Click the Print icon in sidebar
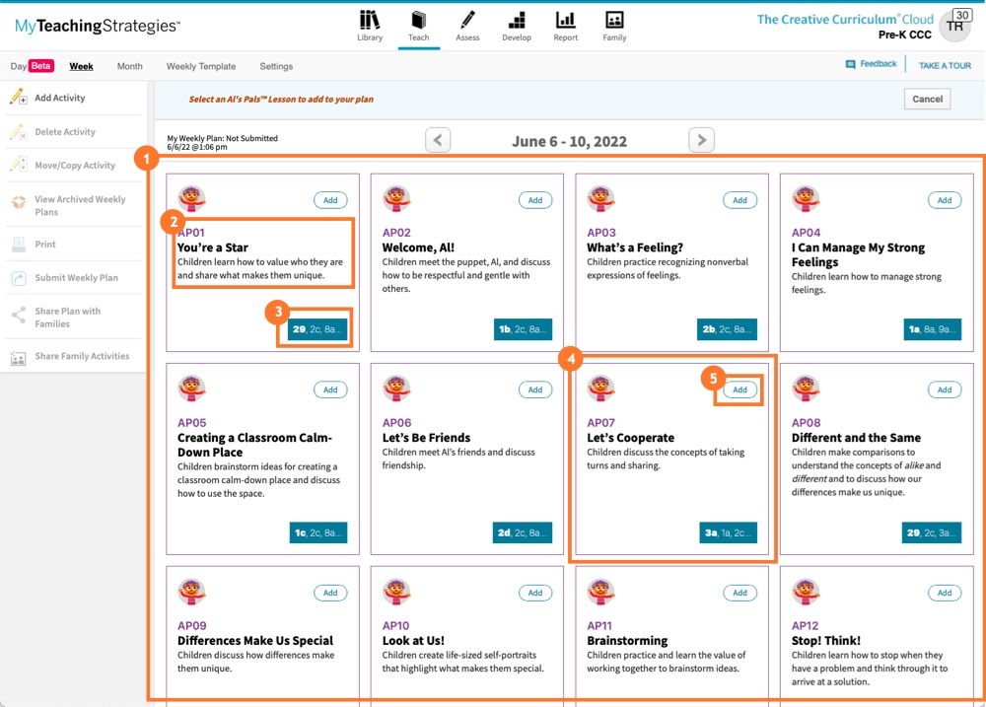The image size is (986, 707). click(x=18, y=245)
